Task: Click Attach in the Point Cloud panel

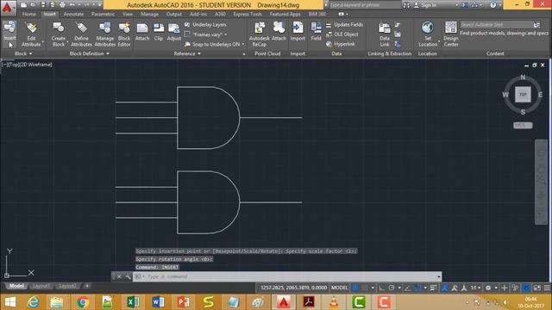Action: click(x=279, y=32)
